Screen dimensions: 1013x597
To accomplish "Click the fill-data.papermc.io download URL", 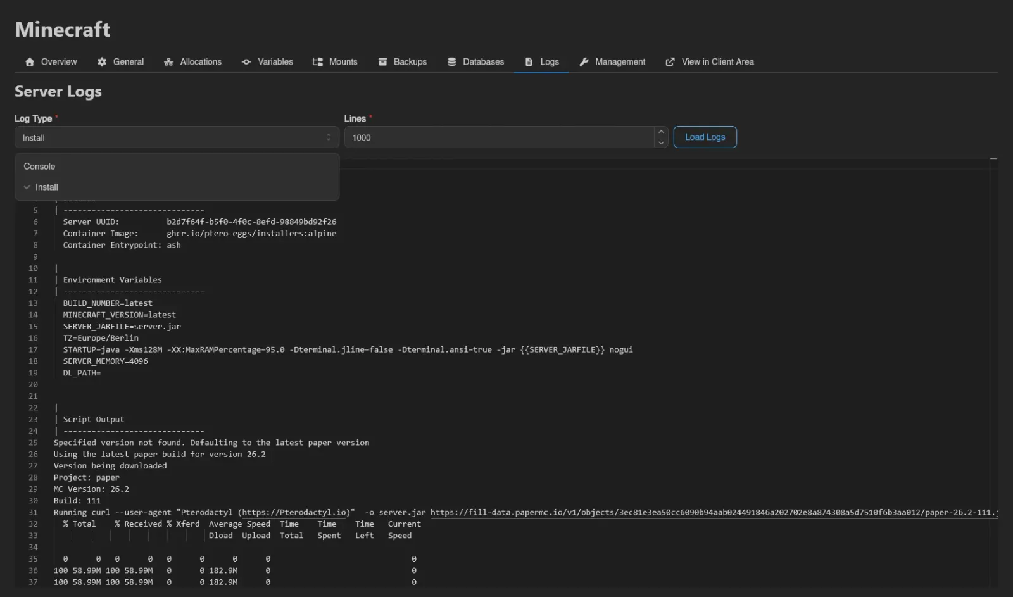I will click(714, 513).
